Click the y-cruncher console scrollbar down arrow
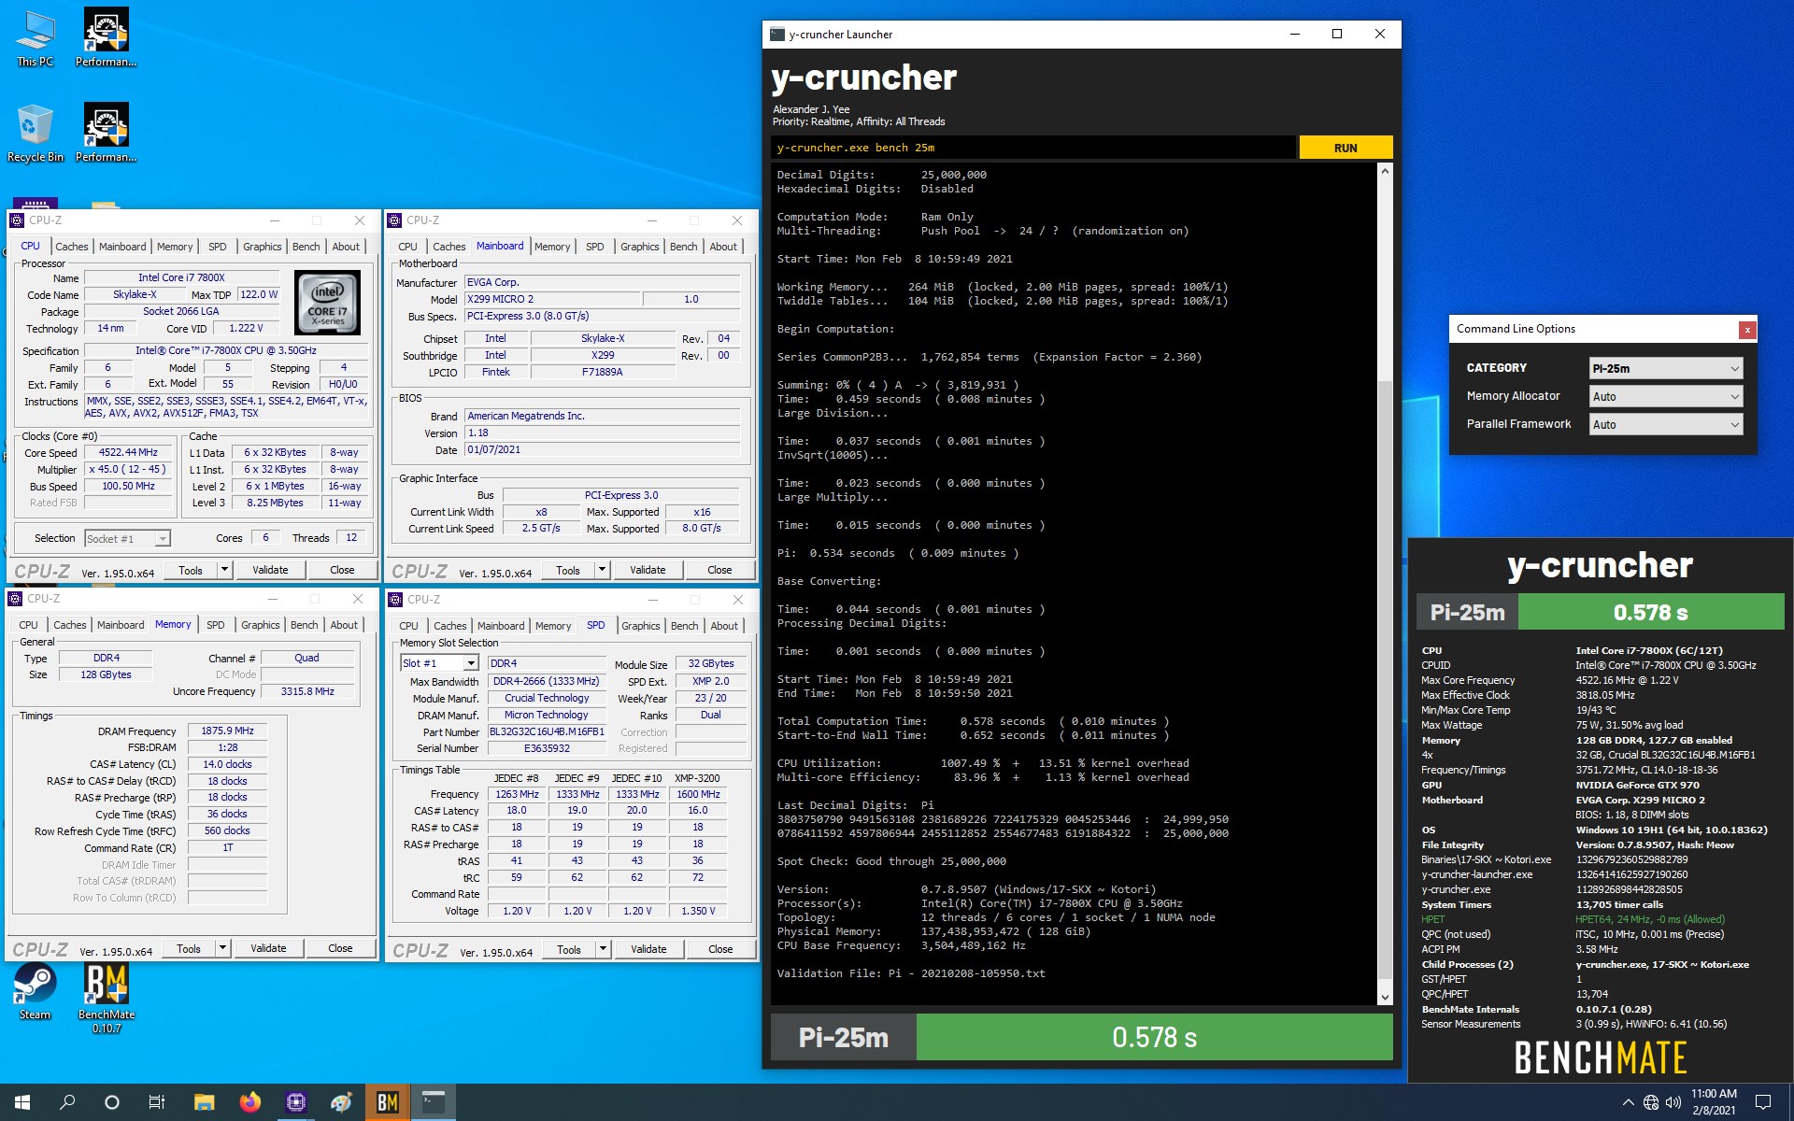The height and width of the screenshot is (1121, 1794). point(1385,998)
